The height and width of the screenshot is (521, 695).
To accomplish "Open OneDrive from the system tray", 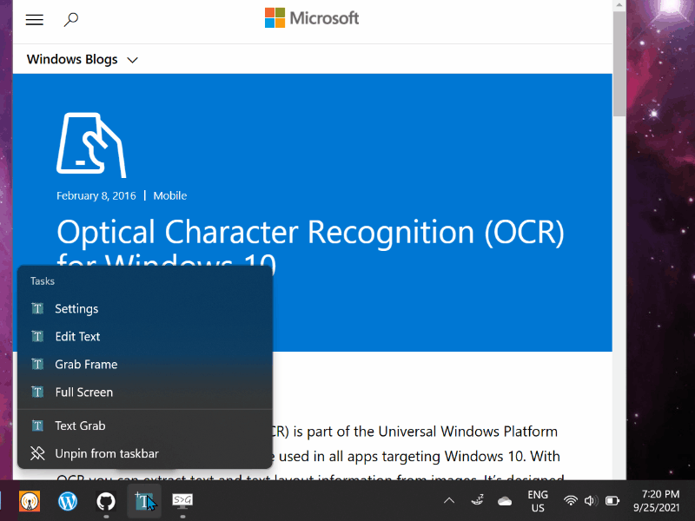I will [505, 500].
